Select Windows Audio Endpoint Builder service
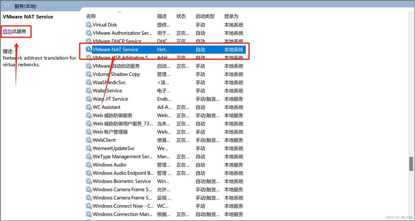Screen dimensions: 415x221 pyautogui.click(x=123, y=173)
